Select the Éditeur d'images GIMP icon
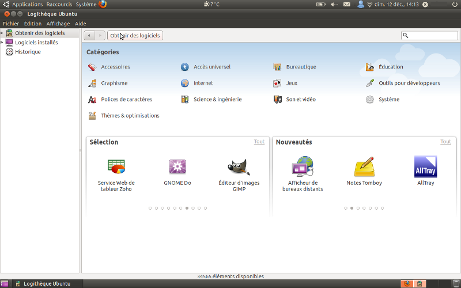The width and height of the screenshot is (461, 288). pos(239,167)
